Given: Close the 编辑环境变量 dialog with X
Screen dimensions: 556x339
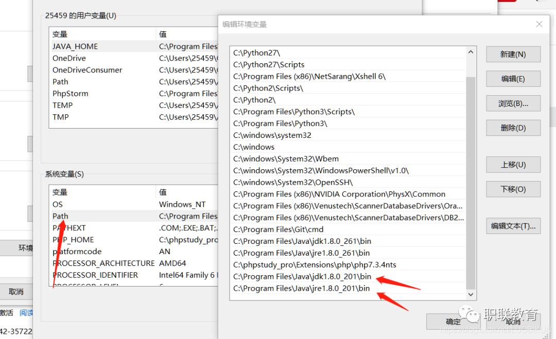Looking at the screenshot, I should tap(539, 24).
